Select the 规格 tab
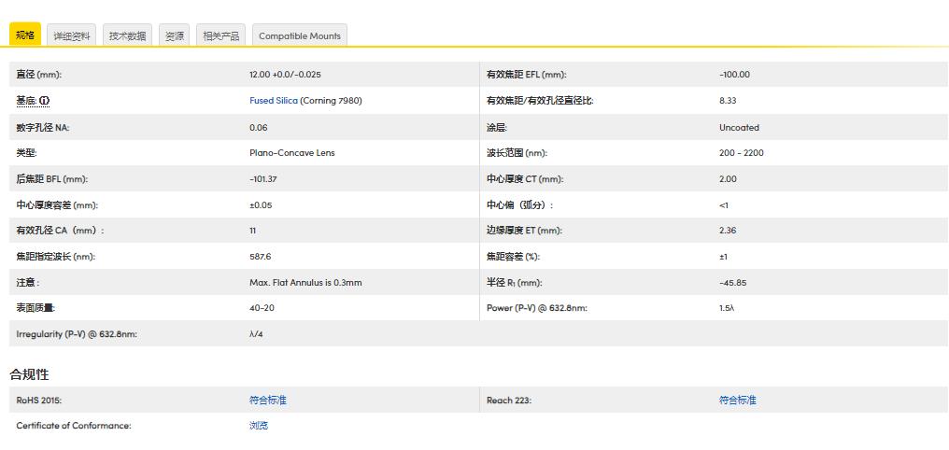The image size is (949, 450). click(25, 35)
